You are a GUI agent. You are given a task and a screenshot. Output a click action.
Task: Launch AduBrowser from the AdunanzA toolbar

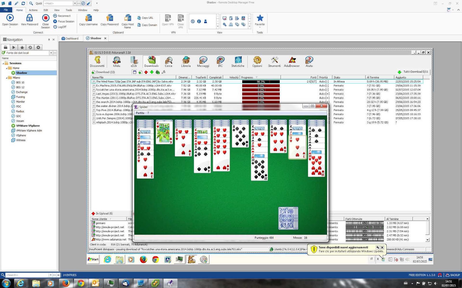[292, 62]
